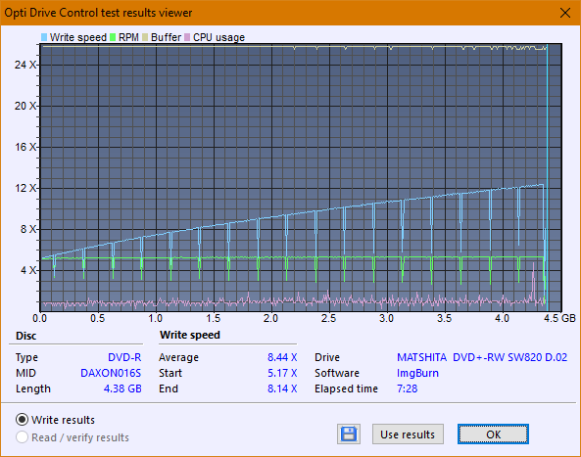Close the test results viewer window
This screenshot has height=457, width=581.
point(565,13)
